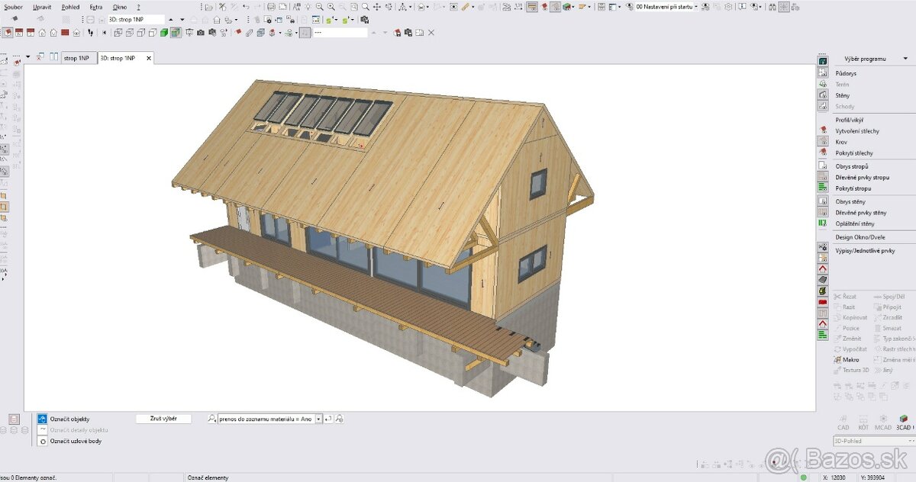The height and width of the screenshot is (482, 916).
Task: Click the Makro tool in right panel
Action: (850, 359)
